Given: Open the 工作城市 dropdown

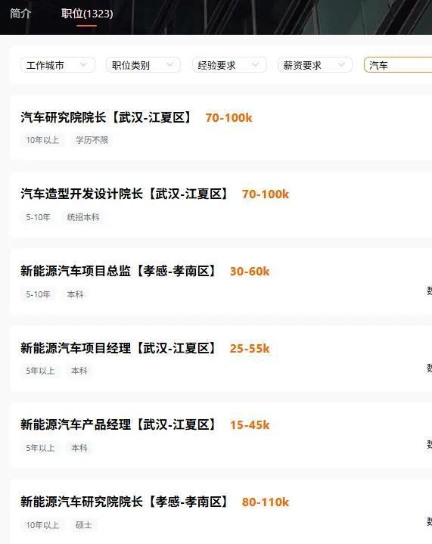Looking at the screenshot, I should (57, 65).
